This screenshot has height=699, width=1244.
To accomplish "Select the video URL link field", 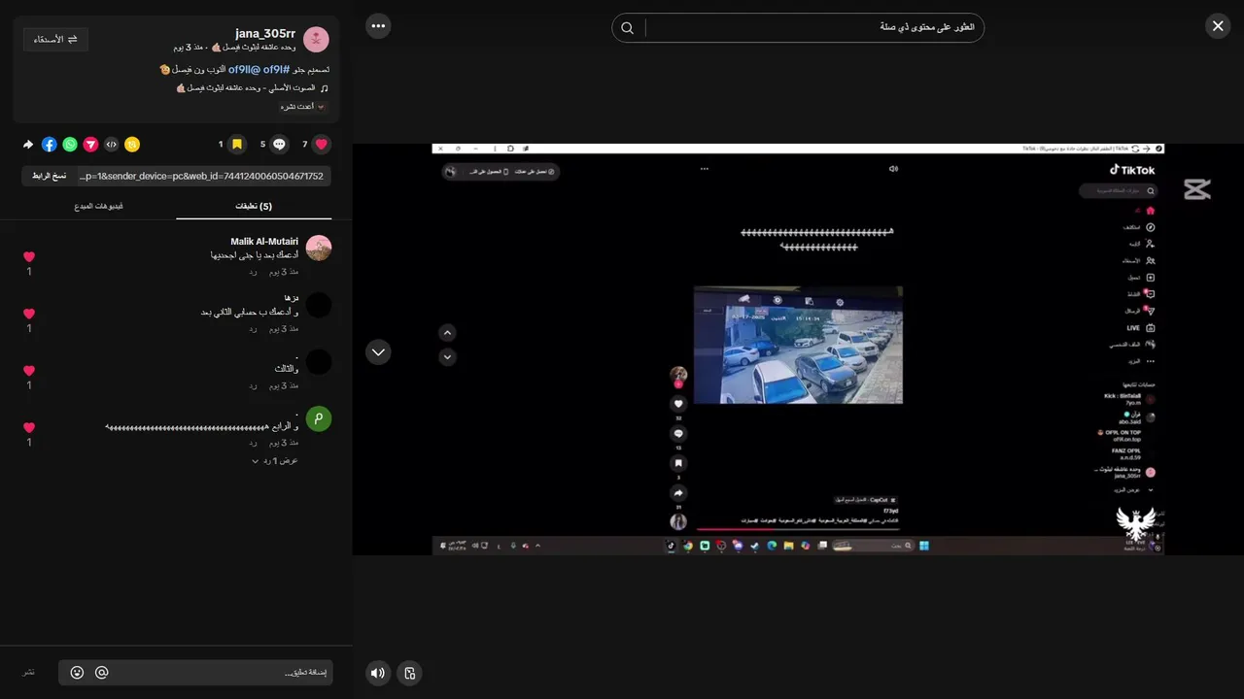I will (x=203, y=176).
